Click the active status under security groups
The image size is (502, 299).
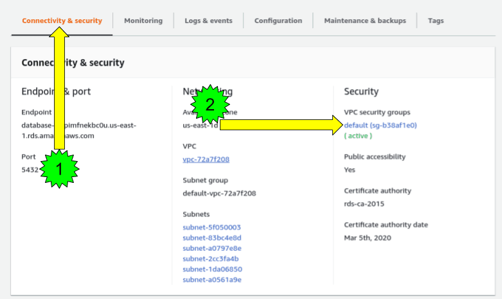[x=358, y=136]
